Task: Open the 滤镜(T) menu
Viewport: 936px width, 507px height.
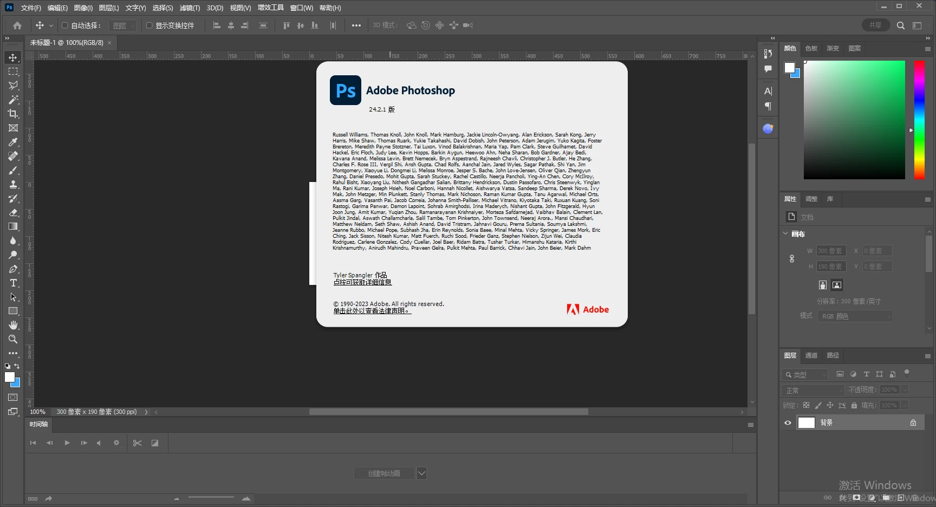Action: click(190, 8)
